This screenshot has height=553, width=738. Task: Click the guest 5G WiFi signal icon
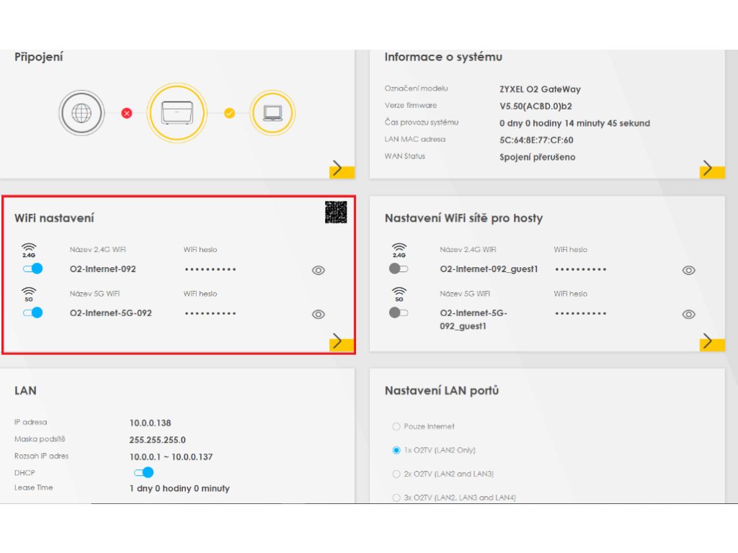(x=399, y=294)
